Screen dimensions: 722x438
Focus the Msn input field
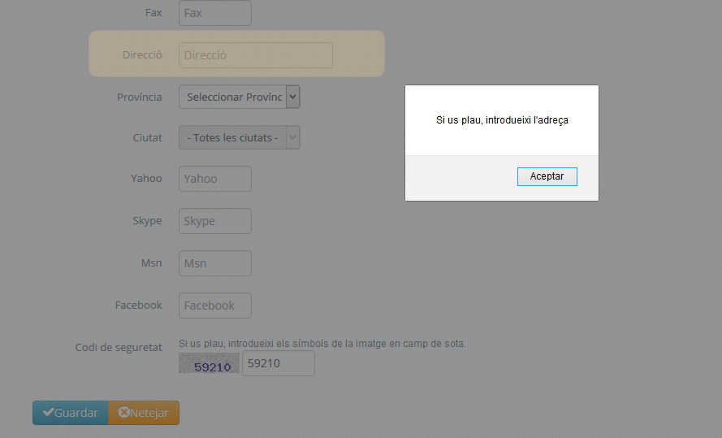(215, 263)
